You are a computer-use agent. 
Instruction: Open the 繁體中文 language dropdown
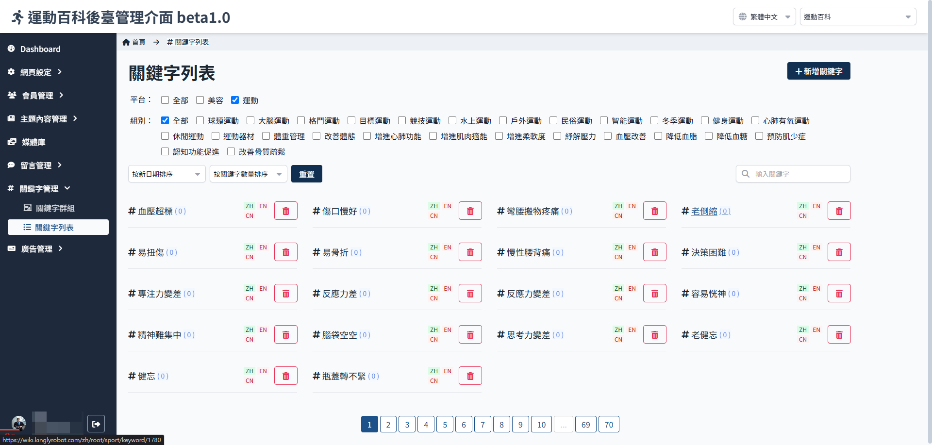(765, 16)
